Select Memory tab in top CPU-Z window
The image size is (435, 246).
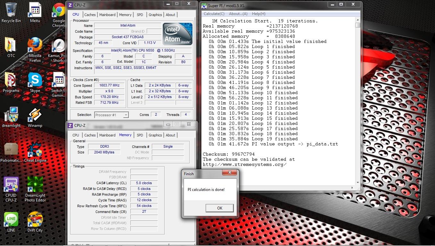(125, 15)
